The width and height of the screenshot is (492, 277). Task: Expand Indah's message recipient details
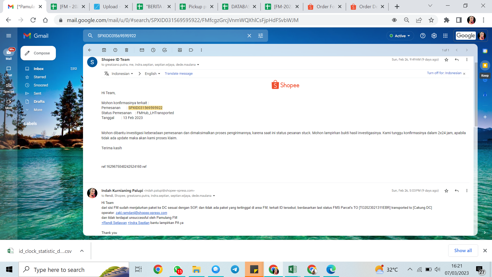[x=214, y=196]
